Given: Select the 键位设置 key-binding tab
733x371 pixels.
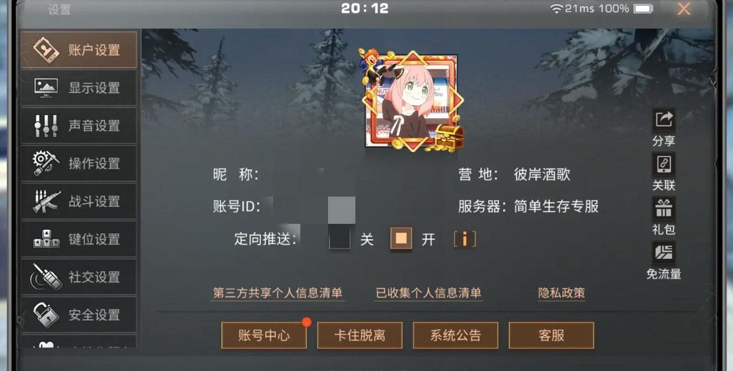Looking at the screenshot, I should coord(79,239).
